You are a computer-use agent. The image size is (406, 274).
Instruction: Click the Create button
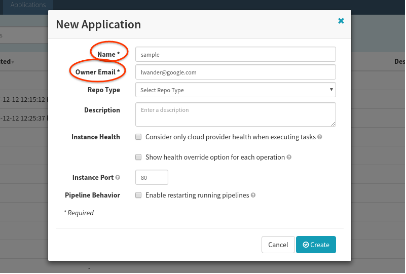(x=316, y=245)
